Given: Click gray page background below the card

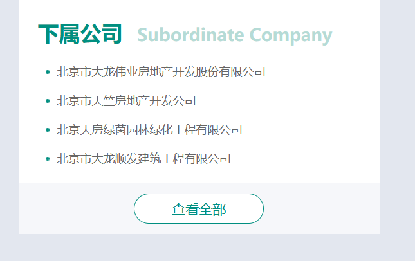Looking at the screenshot, I should point(198,248).
